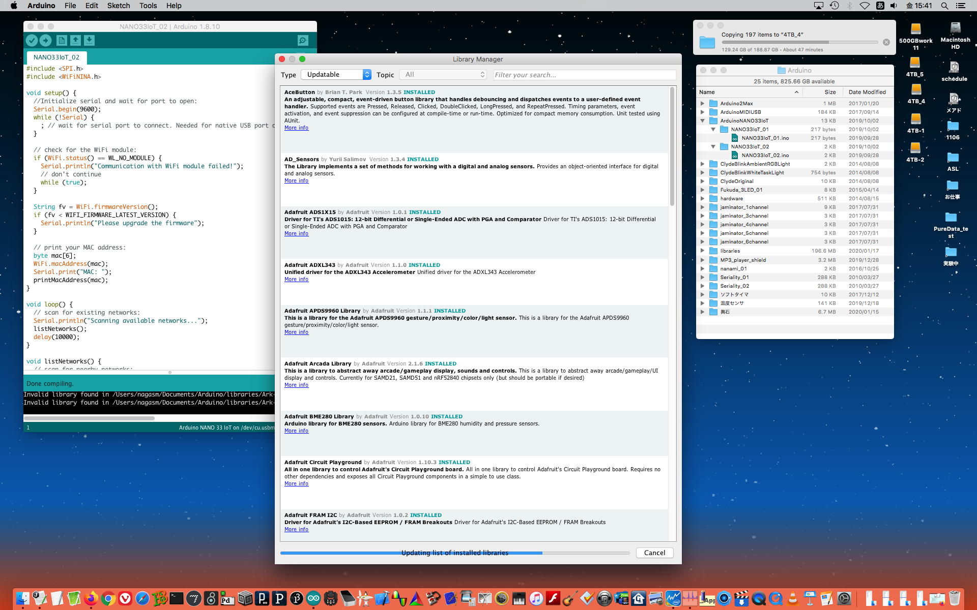Click the Arduino app icon in the Dock
The width and height of the screenshot is (977, 610).
pyautogui.click(x=313, y=598)
